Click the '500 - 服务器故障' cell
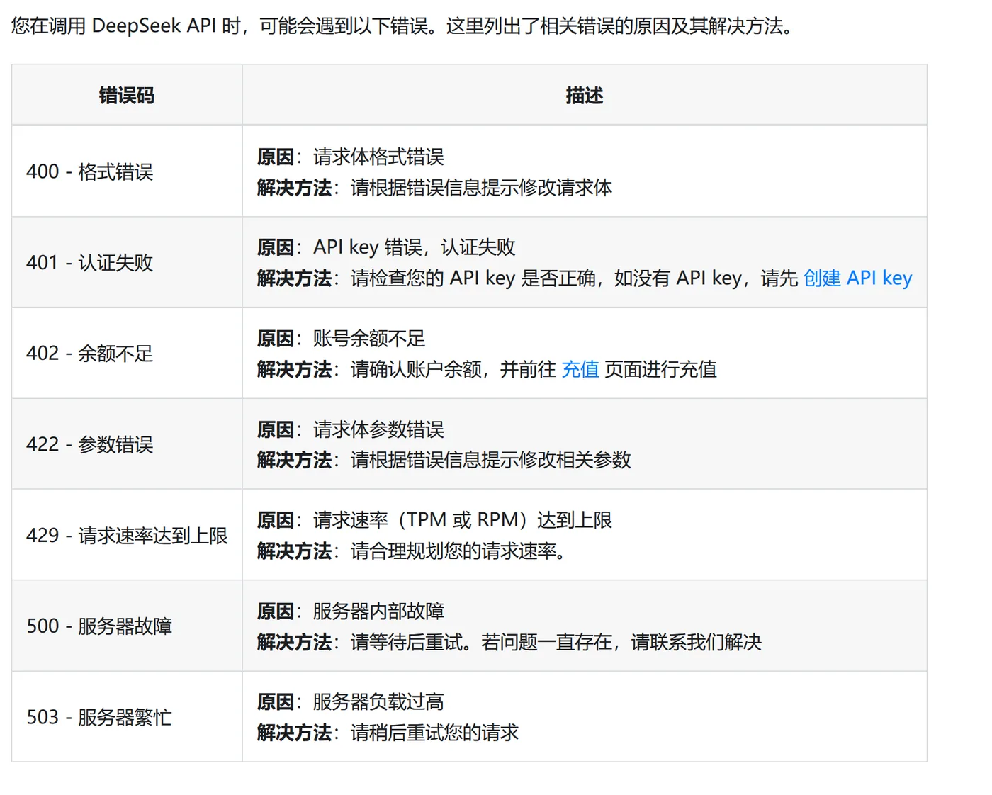This screenshot has height=795, width=992. click(127, 626)
